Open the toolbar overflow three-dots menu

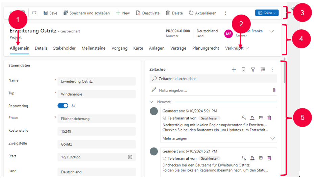coord(225,13)
